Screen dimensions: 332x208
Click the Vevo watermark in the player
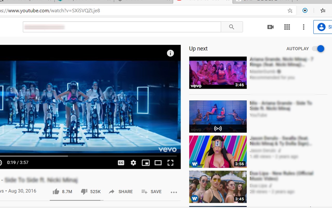(x=168, y=149)
